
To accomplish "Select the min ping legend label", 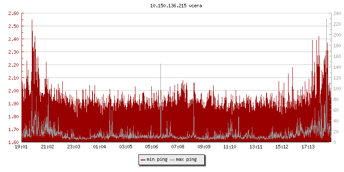I will 157,160.
